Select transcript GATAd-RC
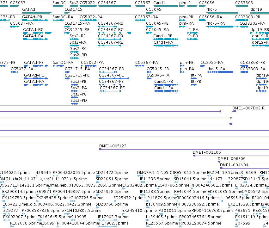The image size is (269, 228). 37,33
